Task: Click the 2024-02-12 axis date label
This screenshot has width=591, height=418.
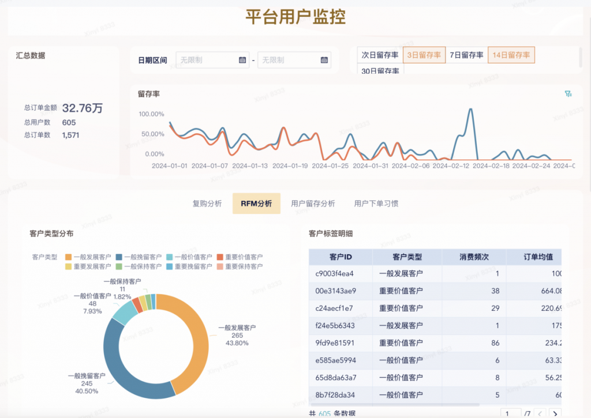Action: [451, 165]
